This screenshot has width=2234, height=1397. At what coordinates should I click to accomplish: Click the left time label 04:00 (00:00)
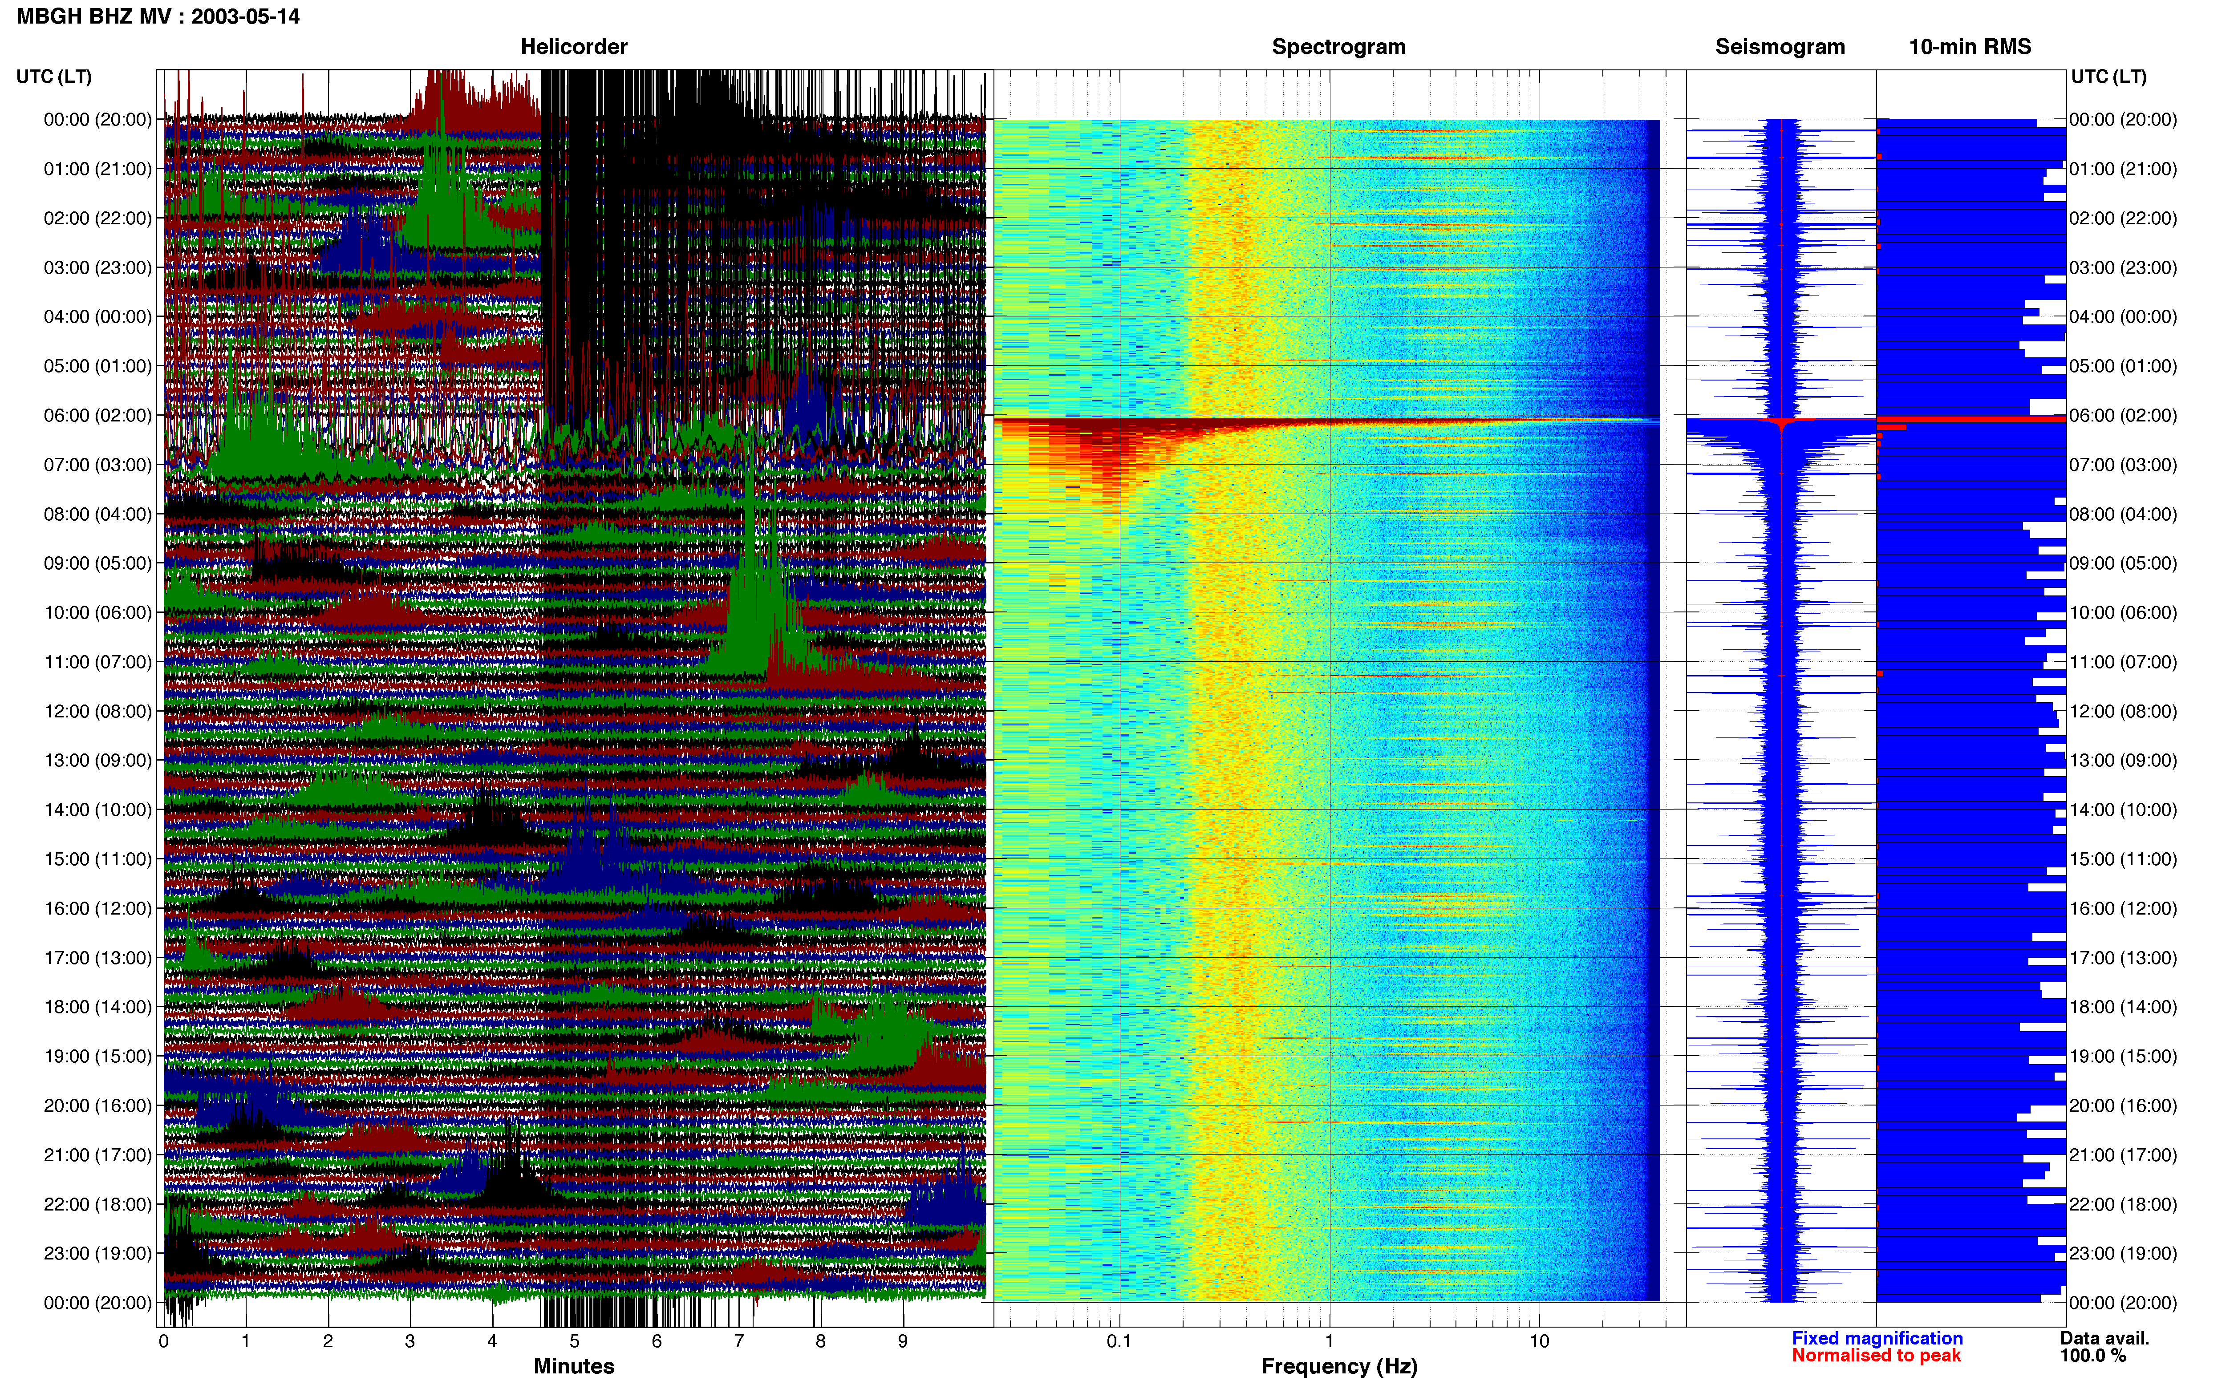click(98, 317)
